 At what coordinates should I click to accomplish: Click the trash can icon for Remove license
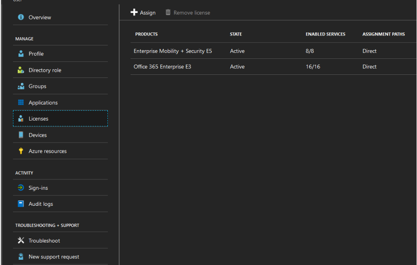click(168, 12)
